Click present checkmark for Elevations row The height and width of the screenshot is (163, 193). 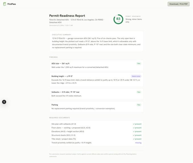[137, 131]
